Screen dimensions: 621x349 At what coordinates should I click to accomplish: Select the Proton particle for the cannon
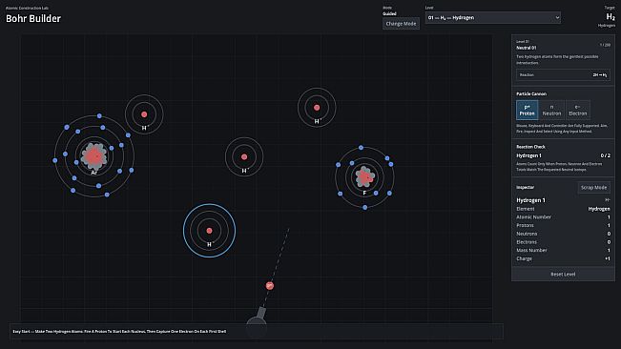click(527, 110)
